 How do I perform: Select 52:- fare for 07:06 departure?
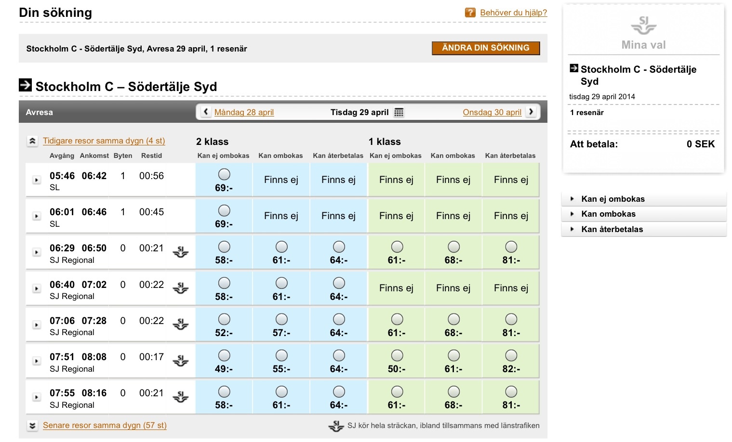click(x=224, y=319)
